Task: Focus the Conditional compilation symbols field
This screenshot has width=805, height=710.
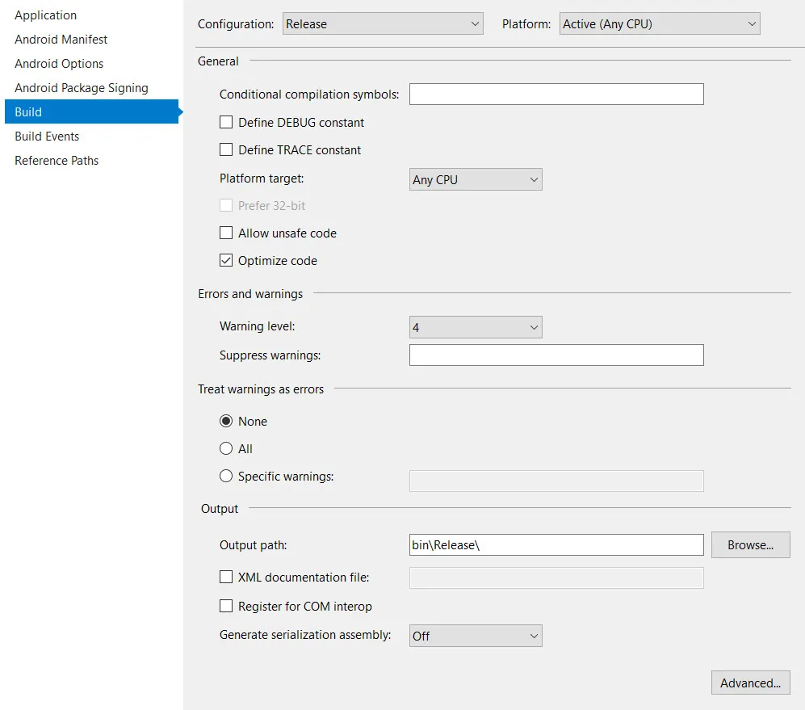Action: click(556, 94)
